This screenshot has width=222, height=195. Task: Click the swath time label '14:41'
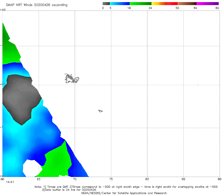pyautogui.click(x=10, y=182)
